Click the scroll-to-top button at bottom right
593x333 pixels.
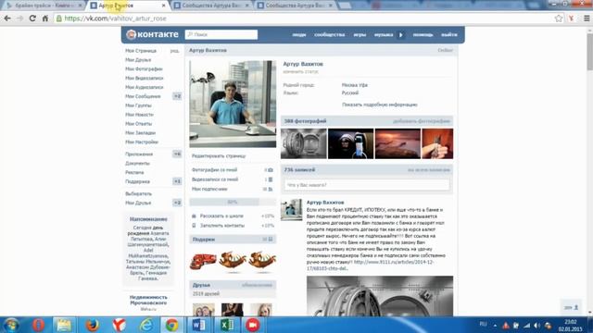tap(571, 307)
